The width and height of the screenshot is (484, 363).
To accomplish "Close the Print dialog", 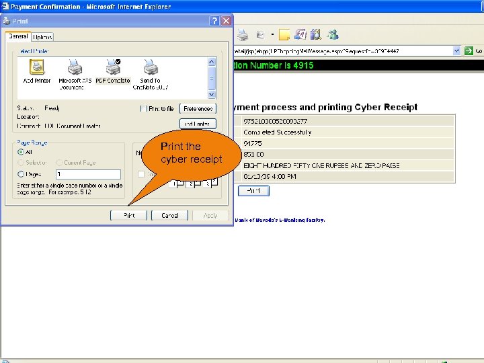I will coord(227,21).
